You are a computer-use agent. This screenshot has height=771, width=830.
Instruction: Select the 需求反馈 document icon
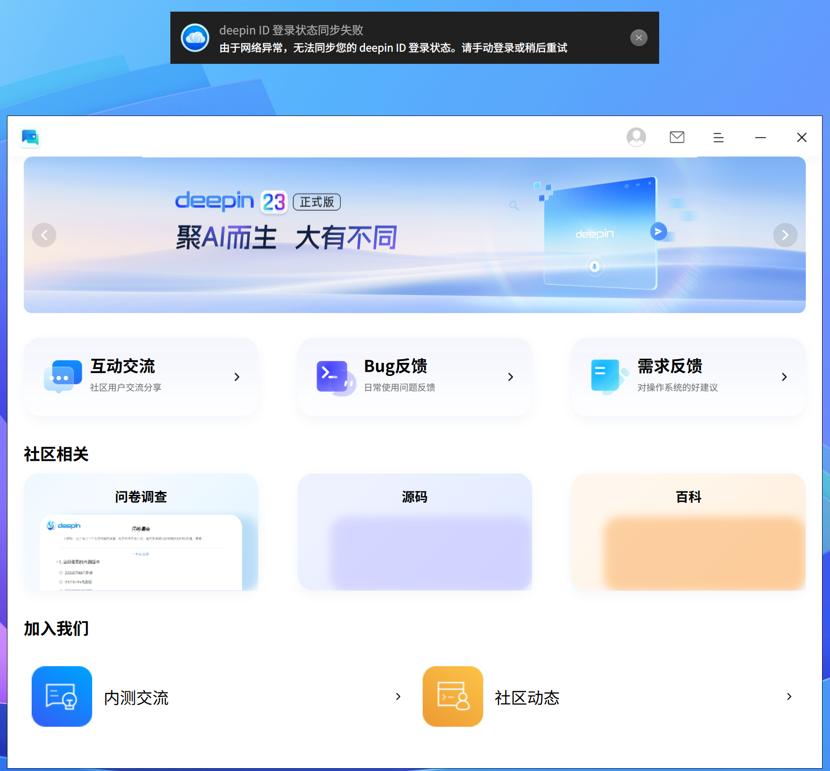606,376
